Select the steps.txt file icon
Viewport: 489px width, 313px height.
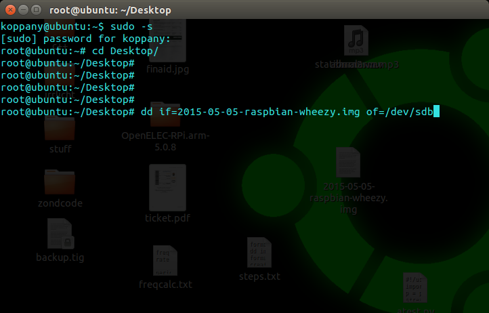coord(259,252)
